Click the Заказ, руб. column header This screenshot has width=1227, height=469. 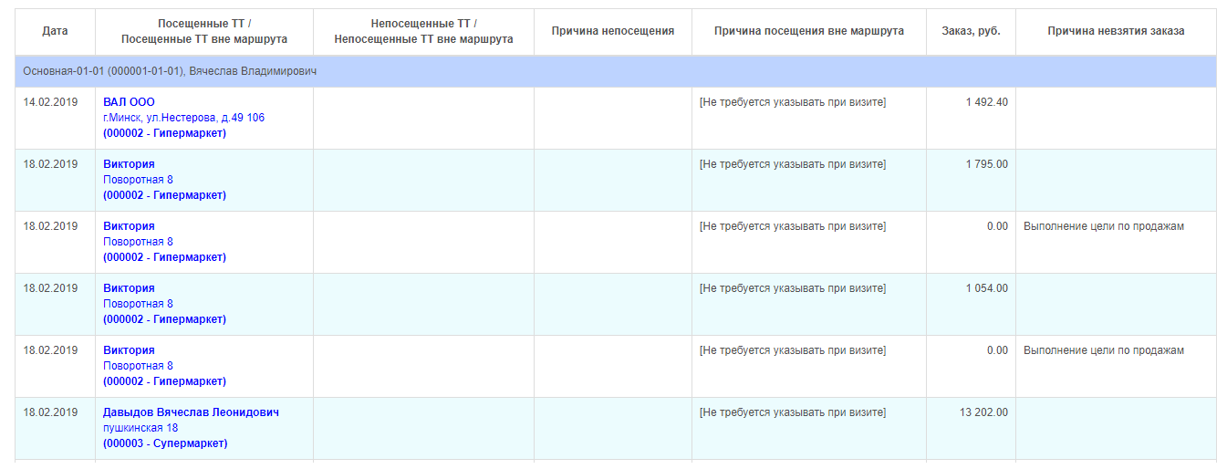pos(971,31)
